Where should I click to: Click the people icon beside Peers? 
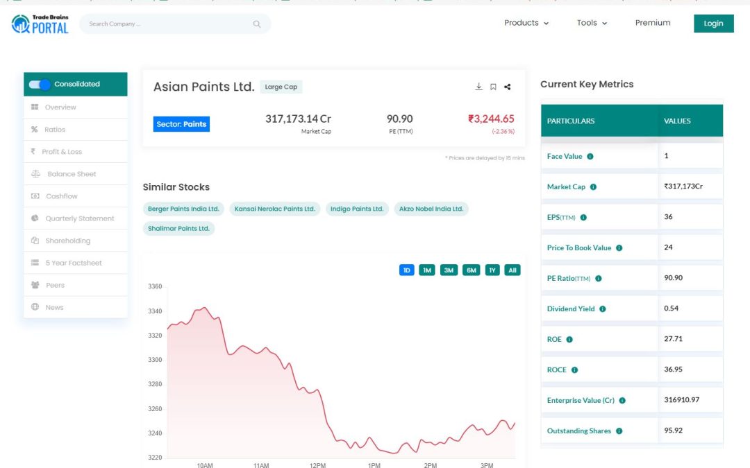[x=35, y=285]
